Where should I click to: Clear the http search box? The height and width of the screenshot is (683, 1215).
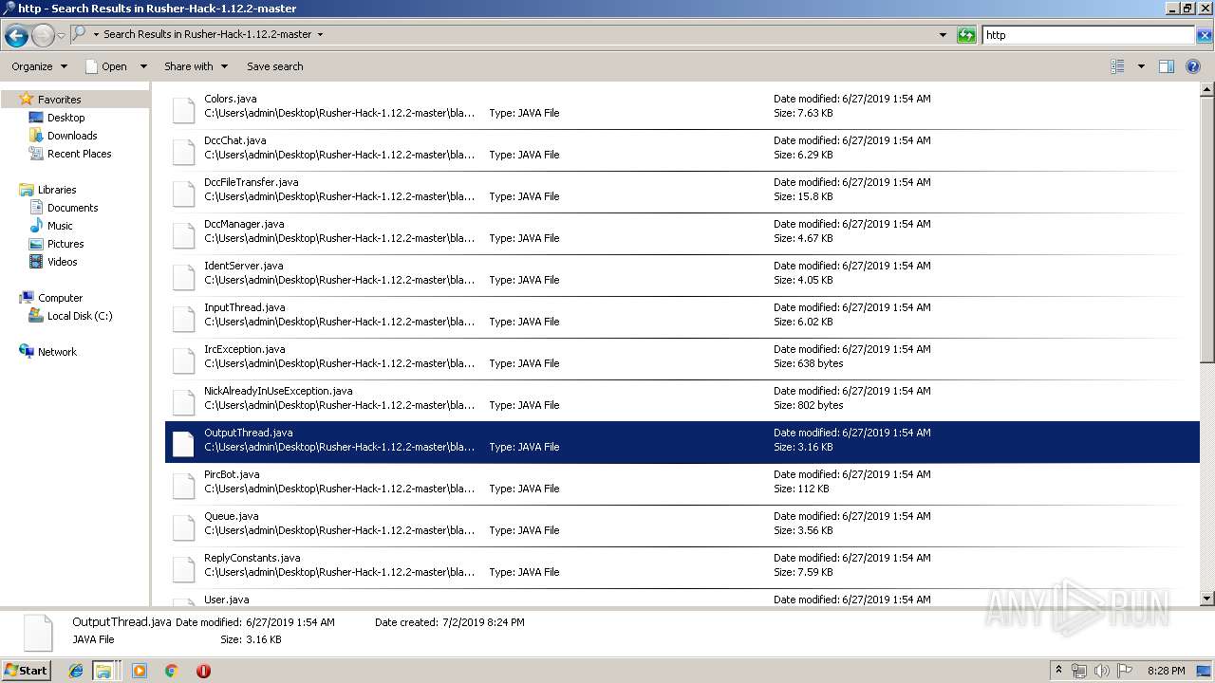pos(1204,35)
